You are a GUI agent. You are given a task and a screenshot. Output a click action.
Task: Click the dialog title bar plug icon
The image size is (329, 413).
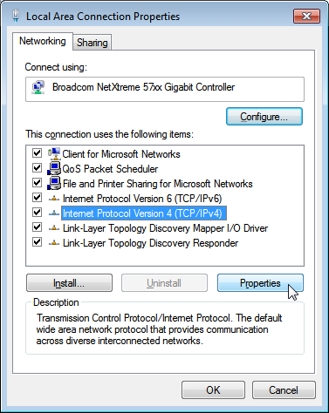17,16
